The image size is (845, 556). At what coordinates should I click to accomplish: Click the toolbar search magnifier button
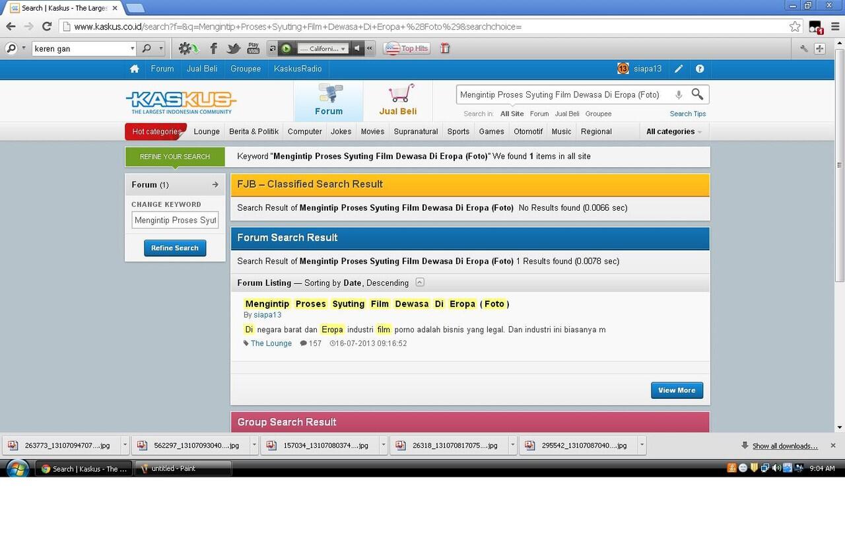(x=147, y=48)
